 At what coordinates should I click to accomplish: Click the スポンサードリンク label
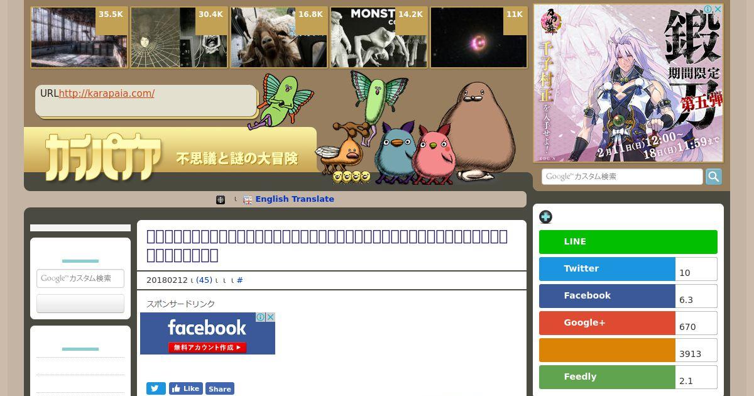(x=181, y=304)
